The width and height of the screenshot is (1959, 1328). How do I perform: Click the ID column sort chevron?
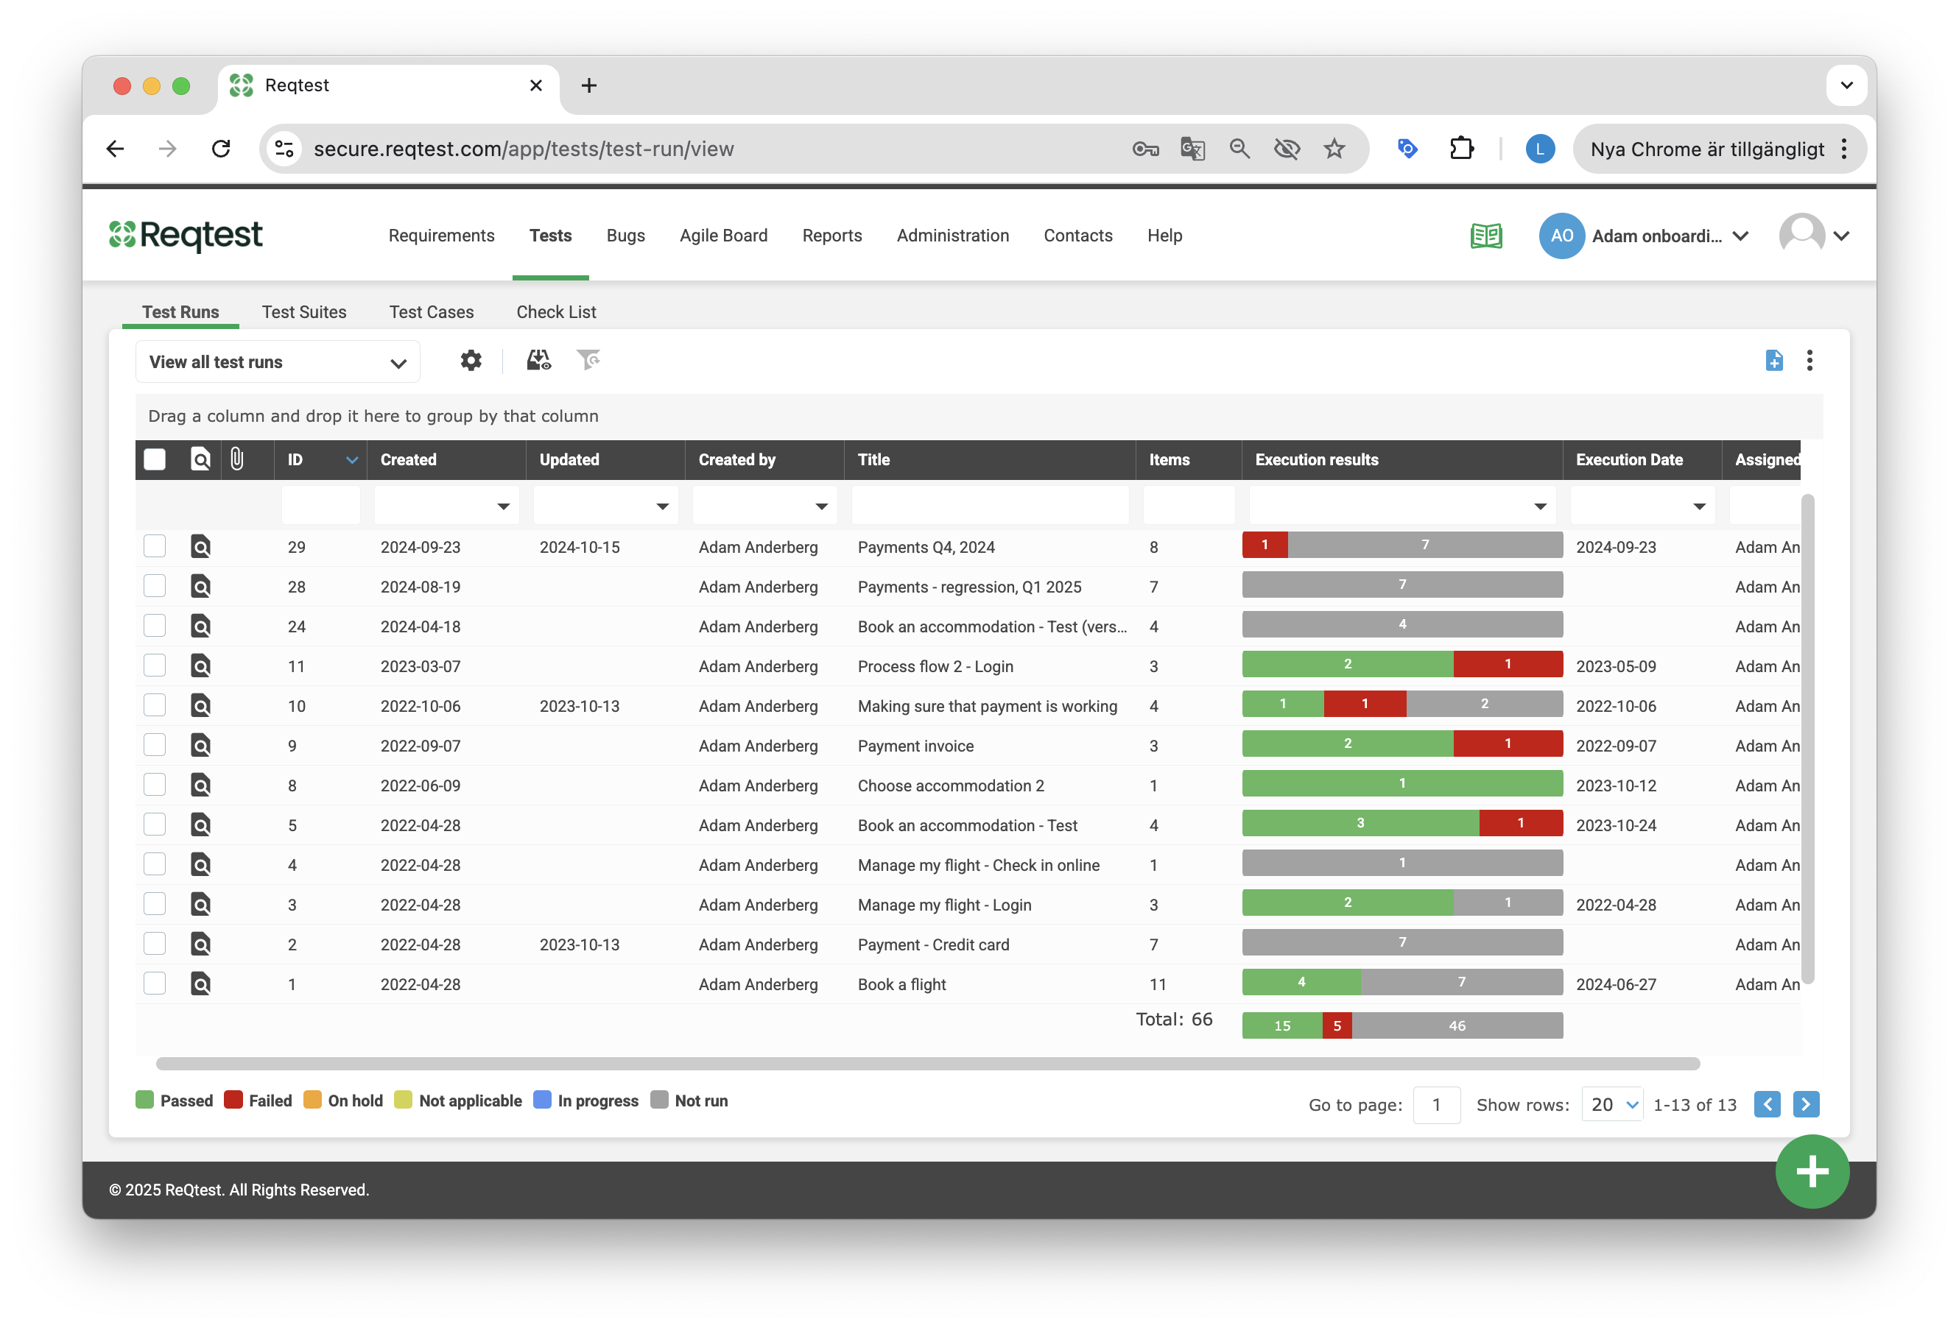(x=351, y=460)
